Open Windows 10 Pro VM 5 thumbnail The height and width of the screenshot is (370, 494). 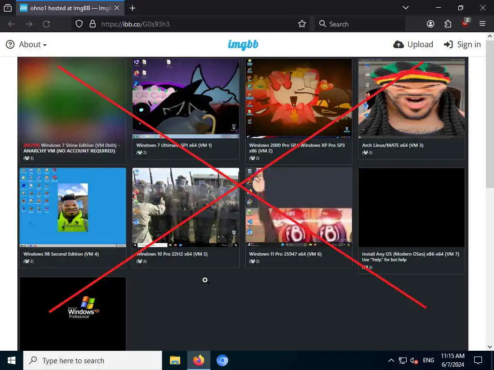tap(186, 207)
